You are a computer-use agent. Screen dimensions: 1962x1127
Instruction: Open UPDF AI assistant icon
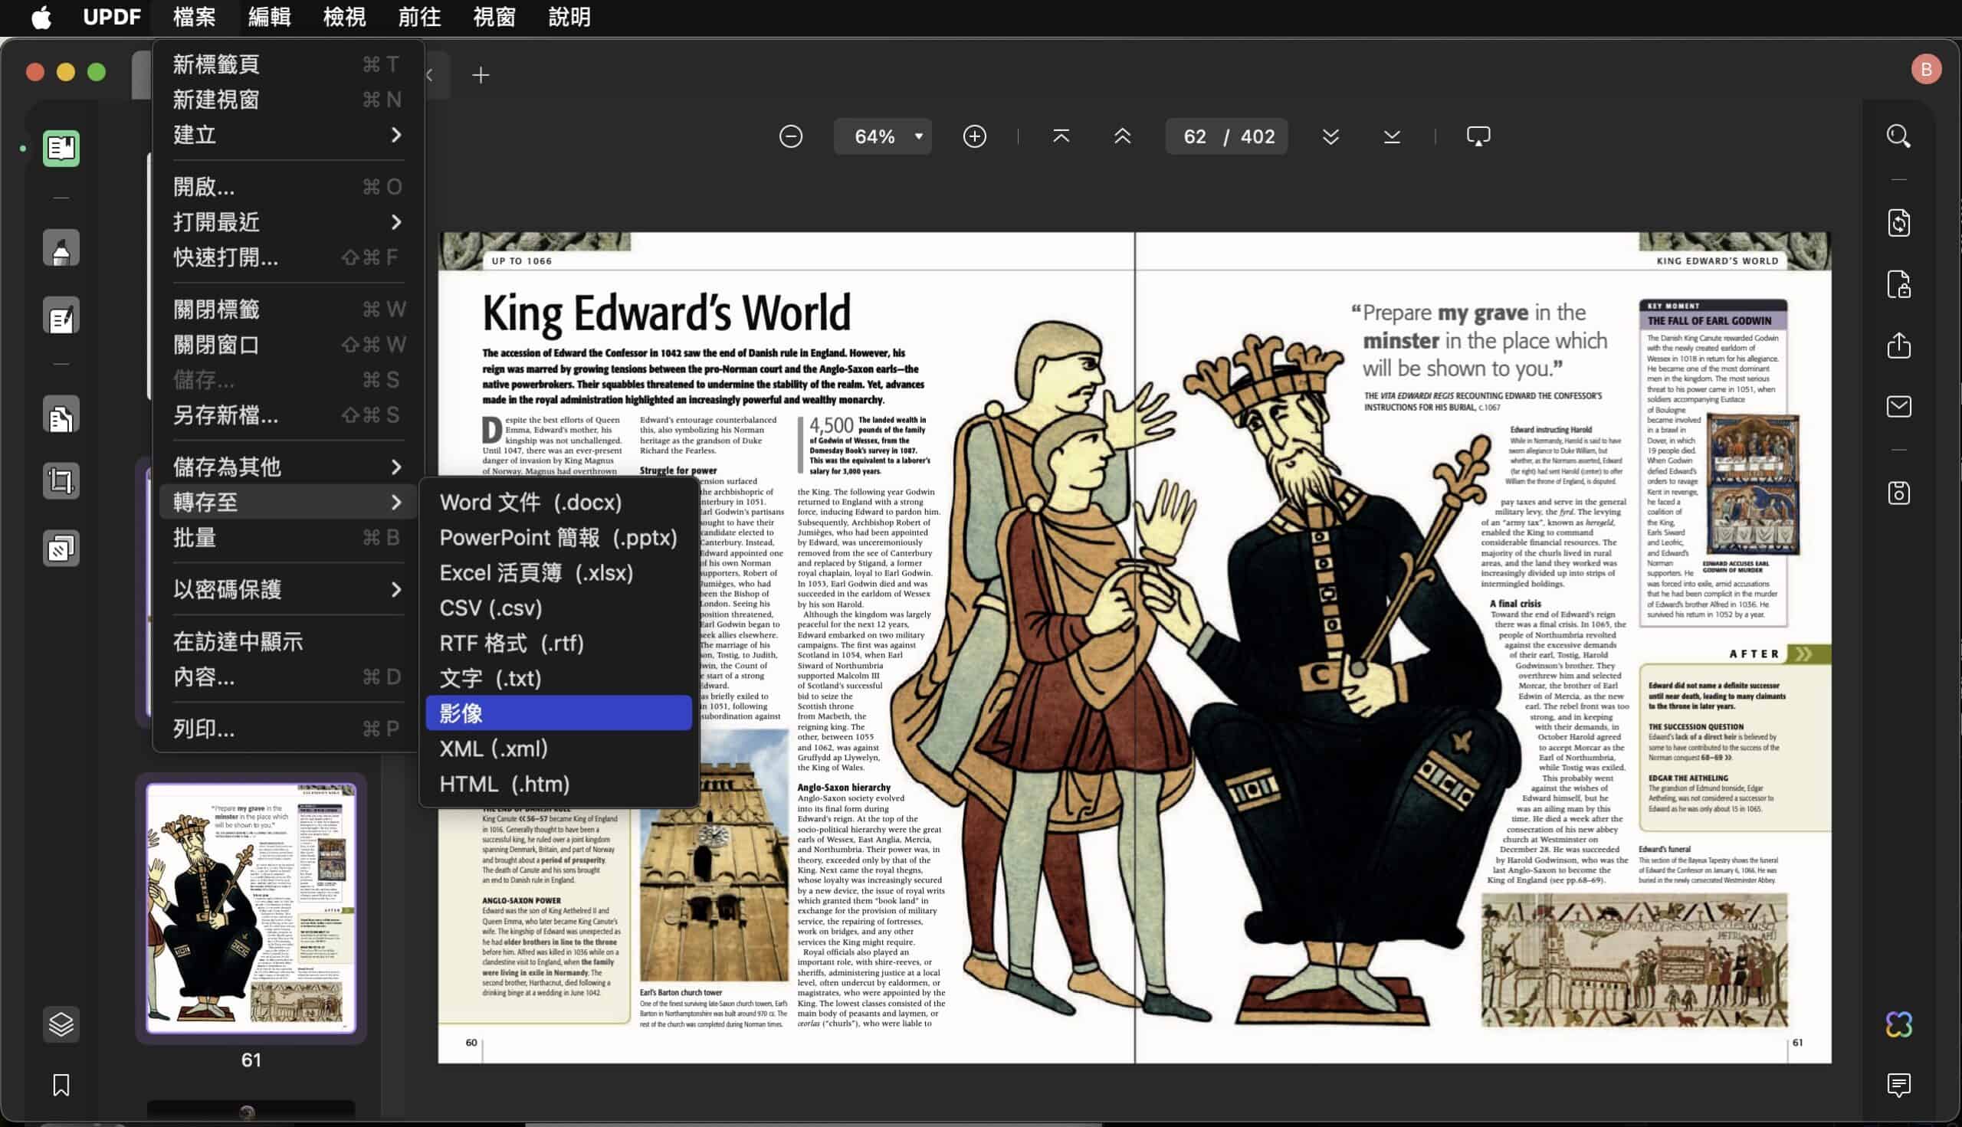click(1898, 1024)
